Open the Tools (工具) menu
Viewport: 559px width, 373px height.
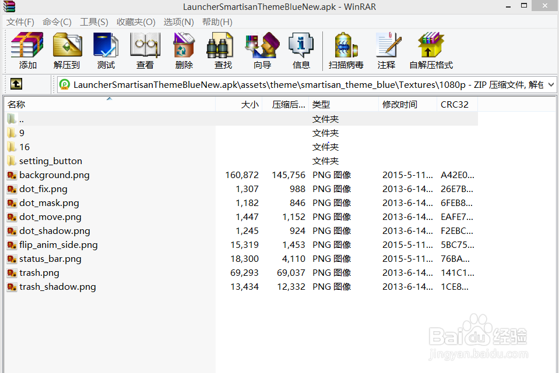click(x=94, y=22)
